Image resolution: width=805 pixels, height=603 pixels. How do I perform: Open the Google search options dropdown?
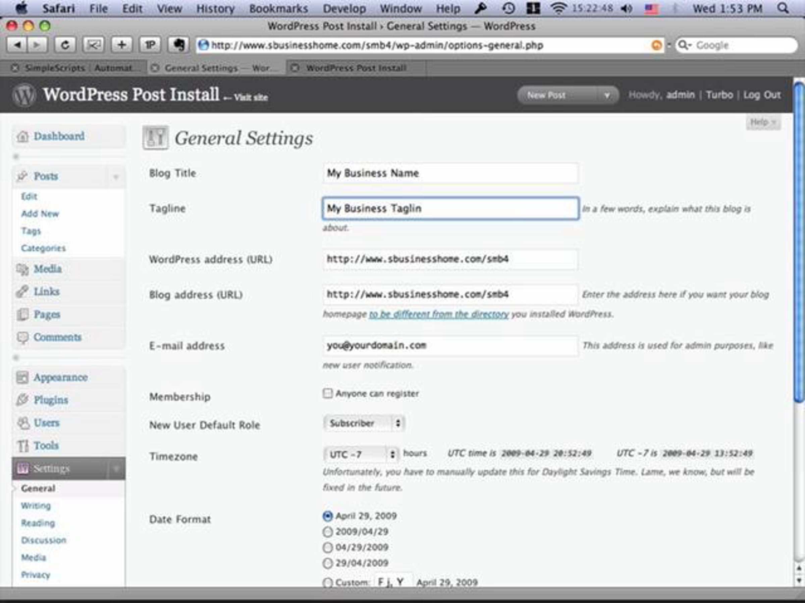pyautogui.click(x=684, y=45)
